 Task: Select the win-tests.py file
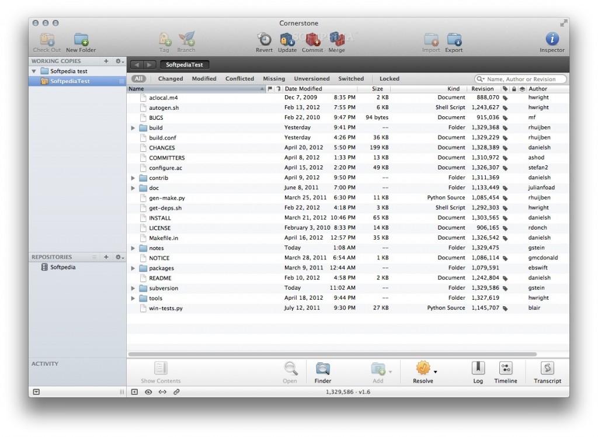point(348,308)
